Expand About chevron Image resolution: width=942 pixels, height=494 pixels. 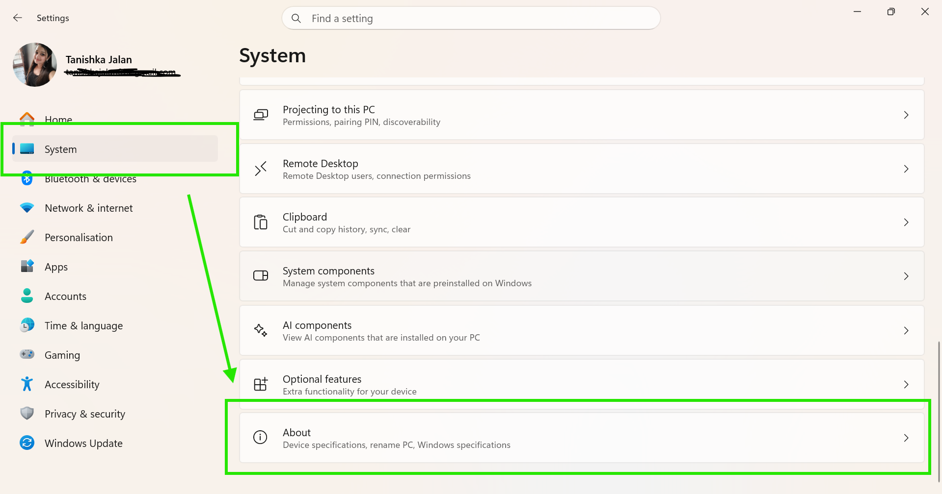click(906, 438)
